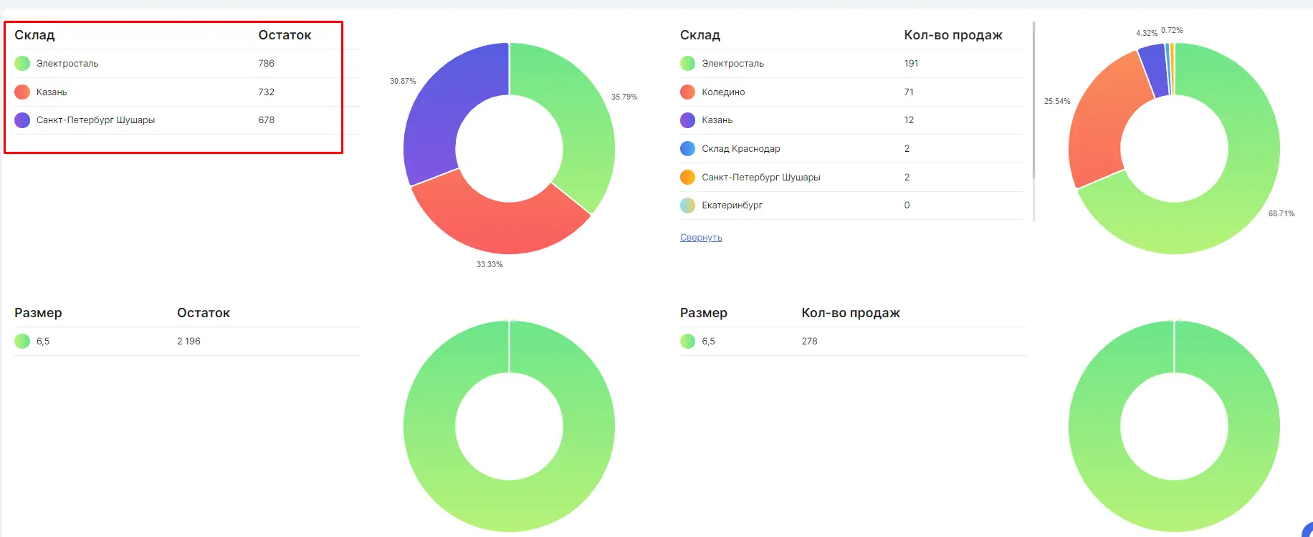Image resolution: width=1313 pixels, height=537 pixels.
Task: Click the Склад header of stock table
Action: (34, 35)
